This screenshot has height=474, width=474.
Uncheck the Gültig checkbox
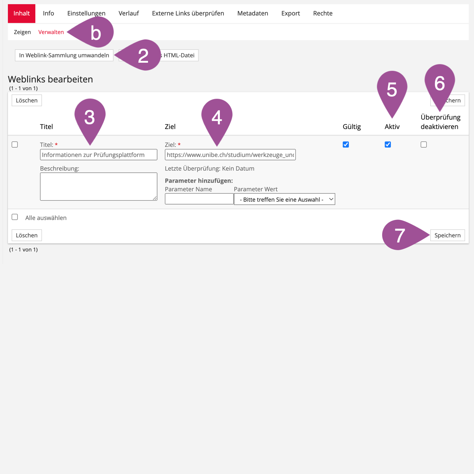pyautogui.click(x=346, y=145)
